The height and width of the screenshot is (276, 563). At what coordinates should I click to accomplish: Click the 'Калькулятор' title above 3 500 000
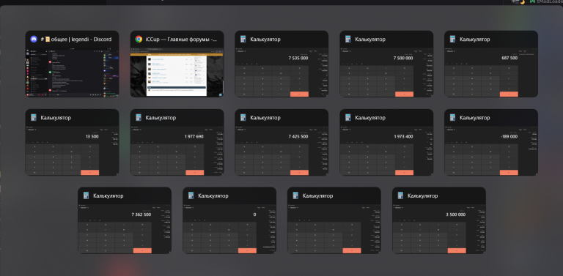pos(422,196)
